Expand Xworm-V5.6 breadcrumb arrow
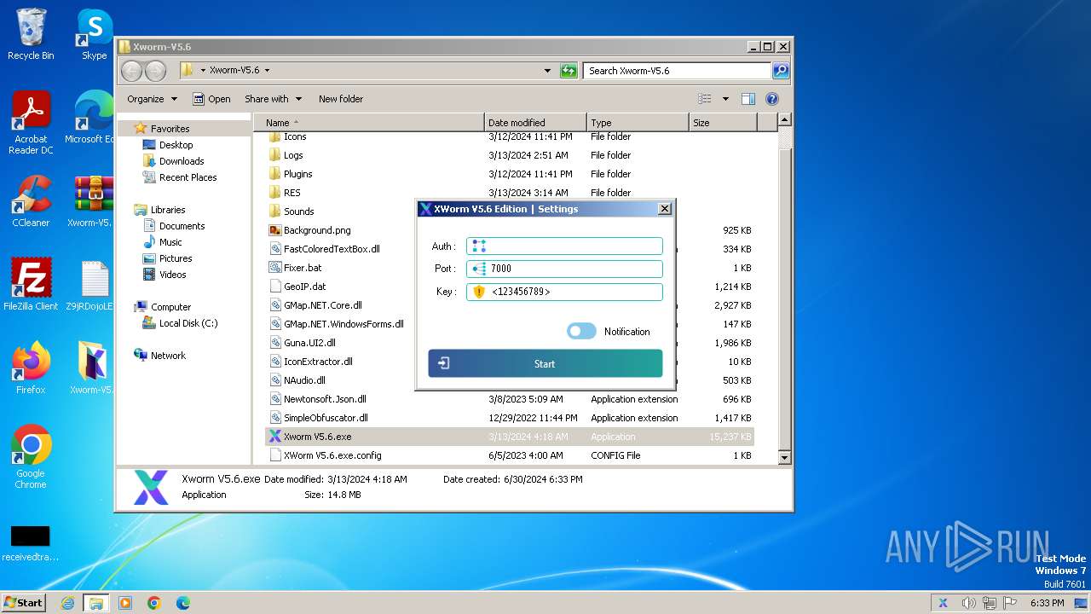1091x614 pixels. click(x=267, y=71)
